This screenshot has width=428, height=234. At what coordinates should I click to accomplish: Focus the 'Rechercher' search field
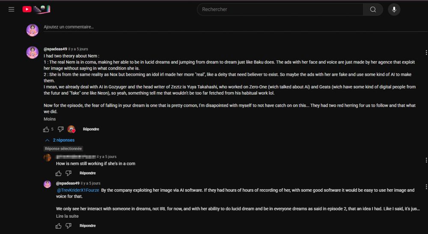pyautogui.click(x=280, y=9)
